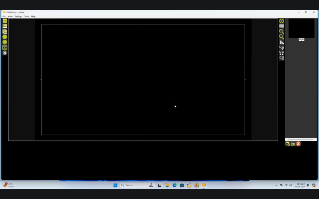Click the green play preview icon
Screen dimensions: 319x199
click(282, 21)
